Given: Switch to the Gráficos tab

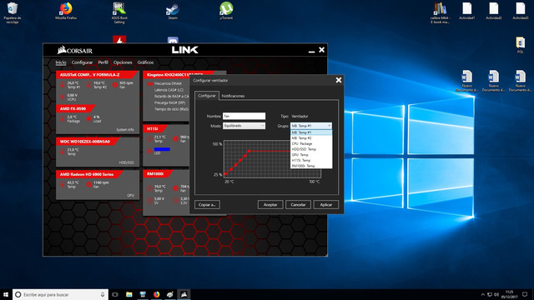Looking at the screenshot, I should (145, 62).
